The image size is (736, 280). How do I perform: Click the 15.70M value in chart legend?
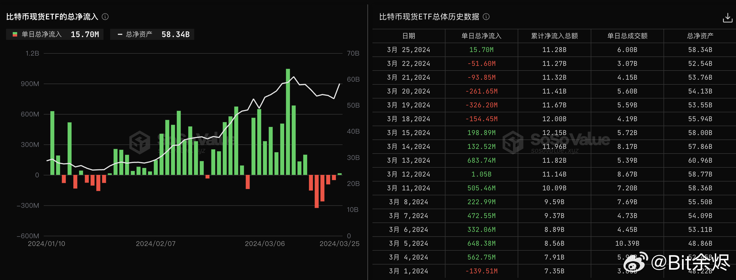pos(85,35)
